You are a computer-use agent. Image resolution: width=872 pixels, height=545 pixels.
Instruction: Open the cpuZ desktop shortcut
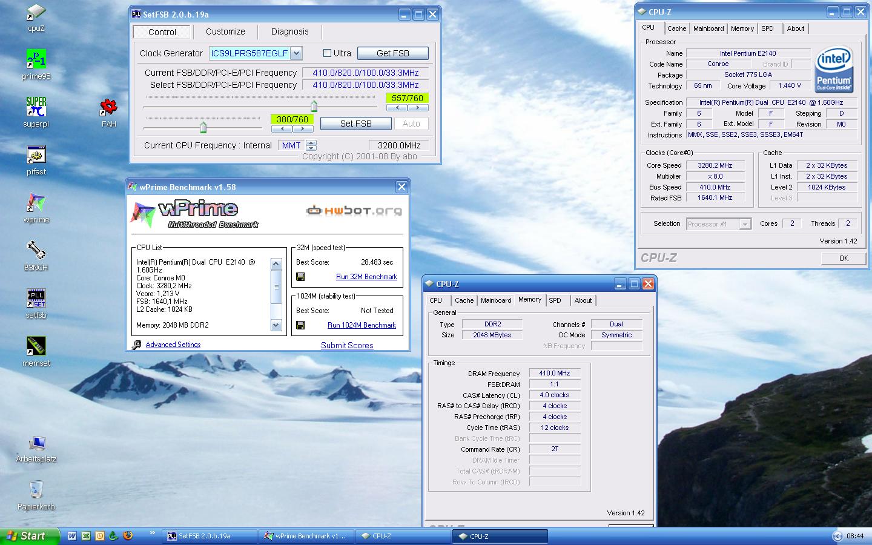36,18
